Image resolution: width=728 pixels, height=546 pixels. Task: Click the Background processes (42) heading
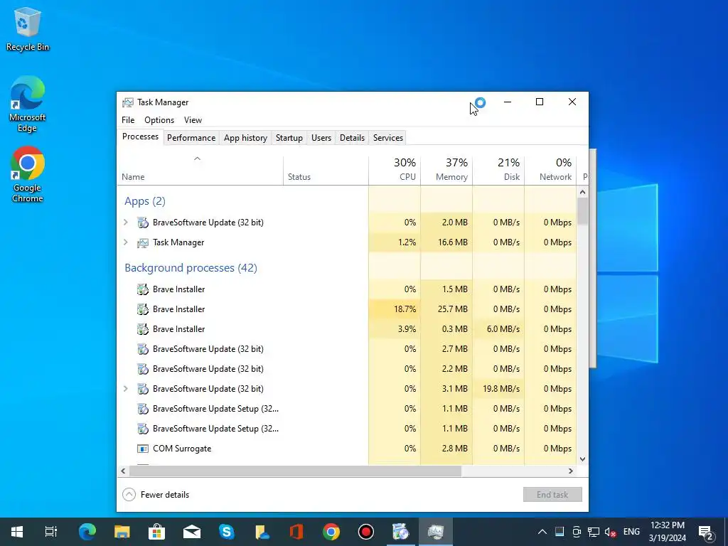tap(191, 268)
